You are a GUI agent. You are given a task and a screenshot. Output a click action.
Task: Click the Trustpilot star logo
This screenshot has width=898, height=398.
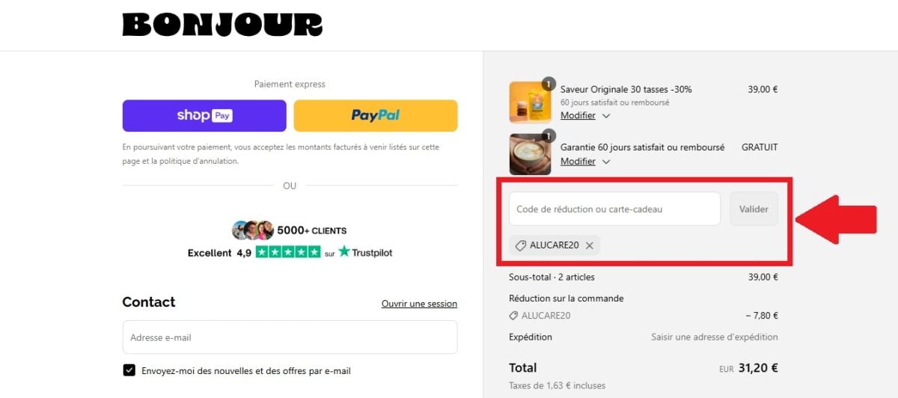point(344,251)
